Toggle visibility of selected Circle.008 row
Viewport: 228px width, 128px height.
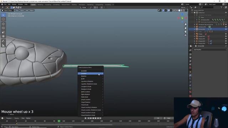[226, 29]
